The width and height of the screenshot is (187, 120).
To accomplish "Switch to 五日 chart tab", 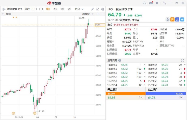I will pos(34,9).
